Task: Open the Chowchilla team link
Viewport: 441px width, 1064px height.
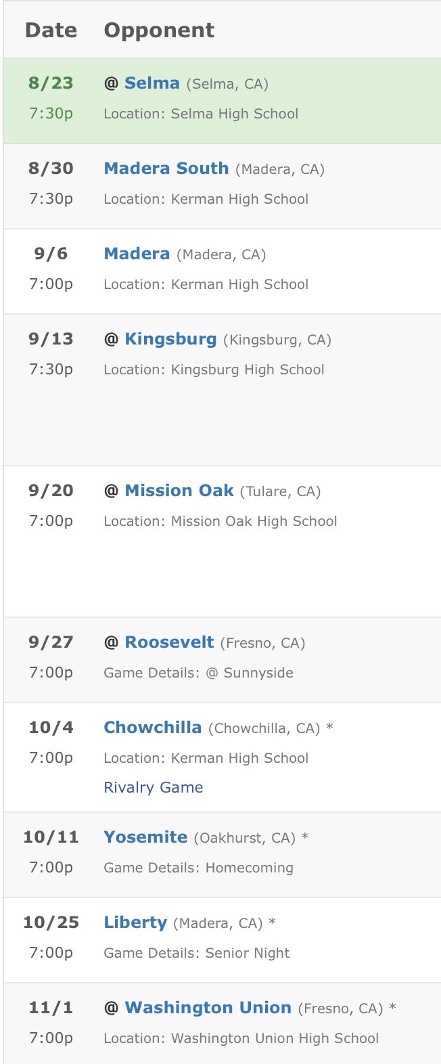Action: pyautogui.click(x=152, y=728)
